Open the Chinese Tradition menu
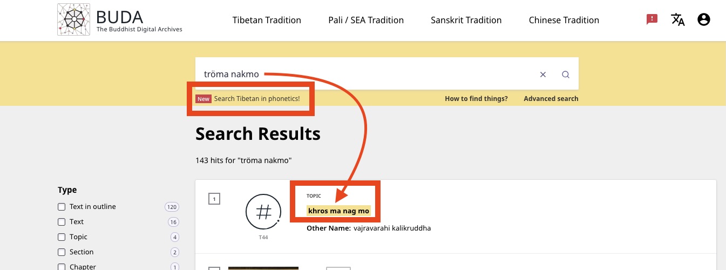This screenshot has height=270, width=726. [564, 20]
